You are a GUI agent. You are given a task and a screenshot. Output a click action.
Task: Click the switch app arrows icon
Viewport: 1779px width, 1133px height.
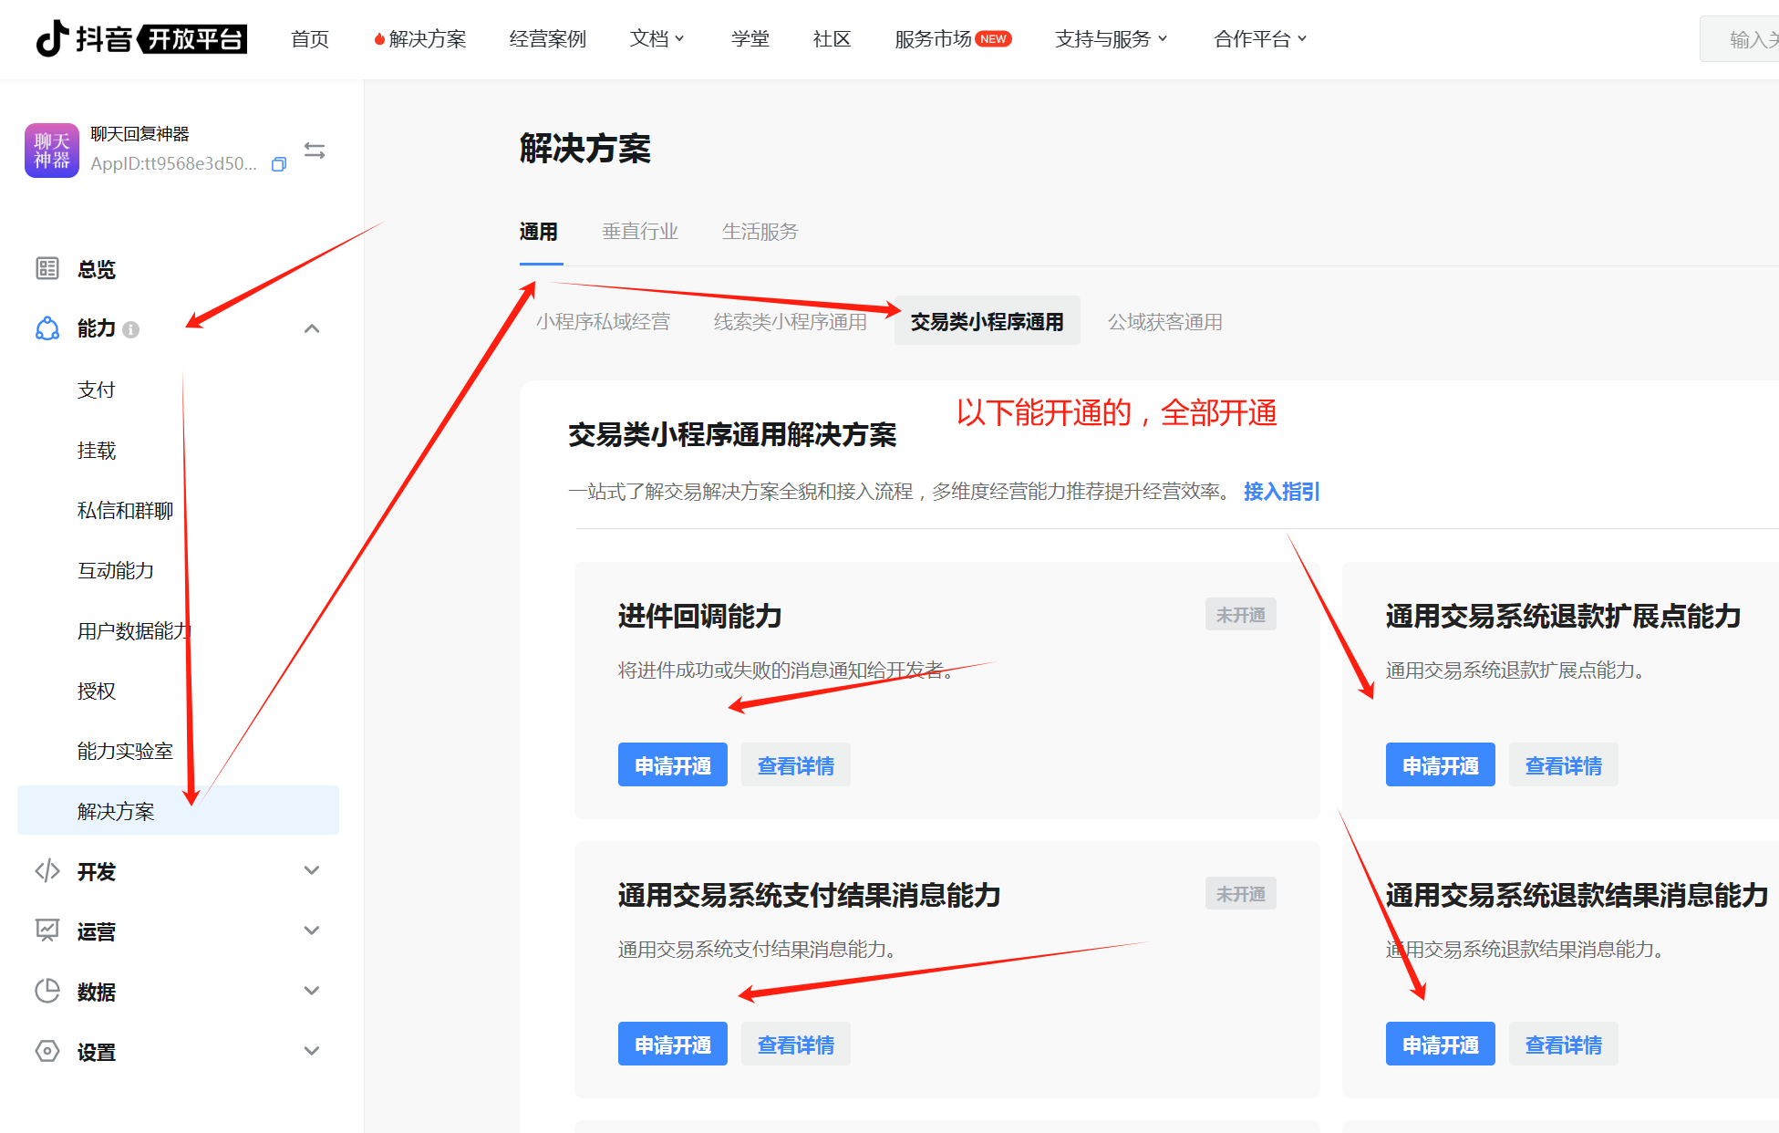315,151
